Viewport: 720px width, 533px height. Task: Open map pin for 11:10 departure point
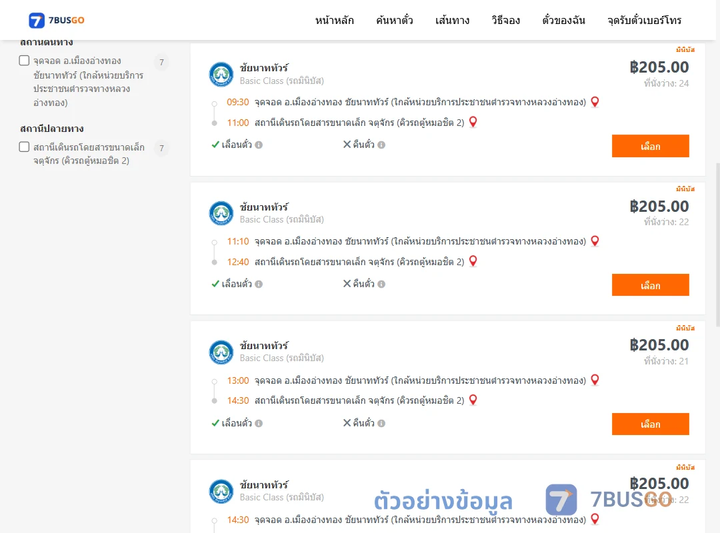click(595, 241)
